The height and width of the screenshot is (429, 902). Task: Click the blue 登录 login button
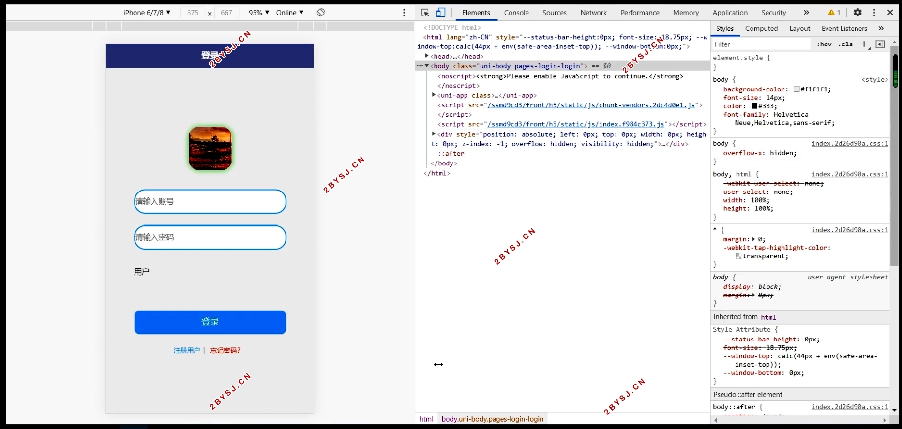[x=210, y=322]
